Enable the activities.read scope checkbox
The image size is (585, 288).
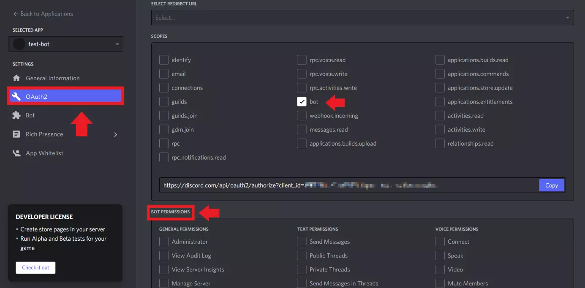click(x=440, y=116)
